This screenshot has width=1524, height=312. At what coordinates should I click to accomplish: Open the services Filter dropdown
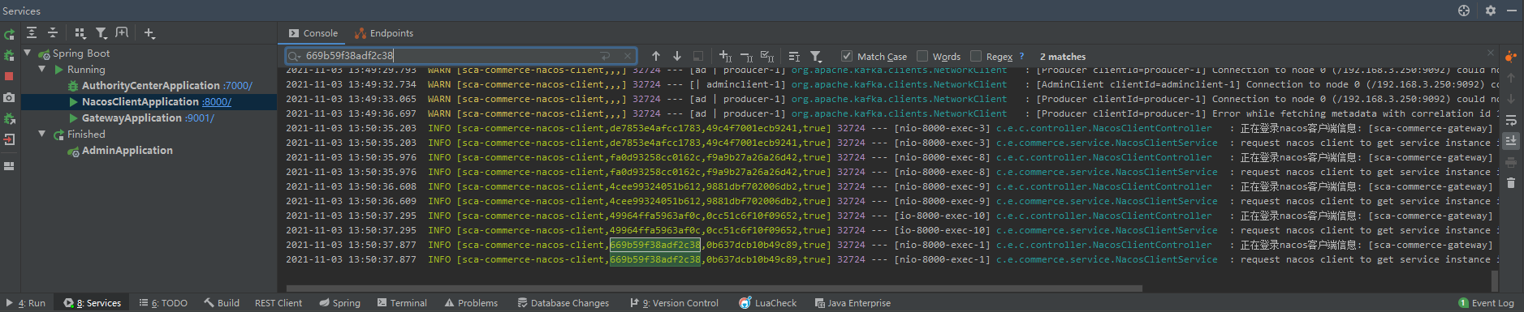click(x=101, y=33)
